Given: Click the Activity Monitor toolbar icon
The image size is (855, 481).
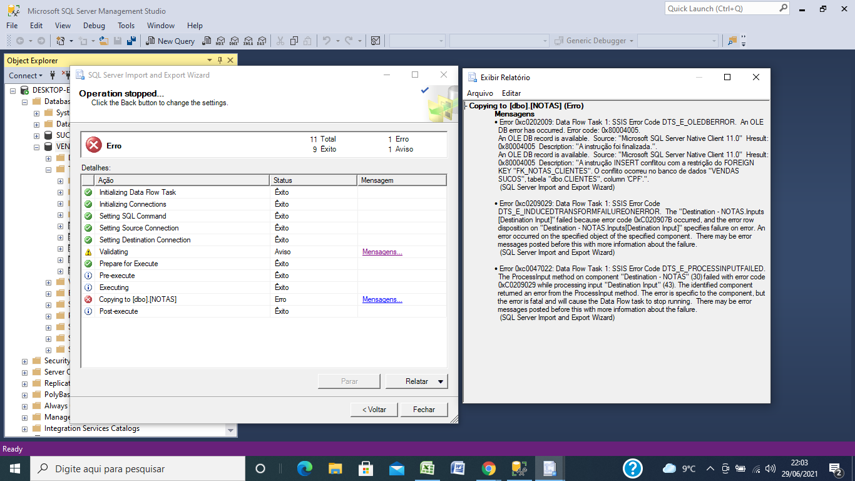Looking at the screenshot, I should tap(376, 41).
